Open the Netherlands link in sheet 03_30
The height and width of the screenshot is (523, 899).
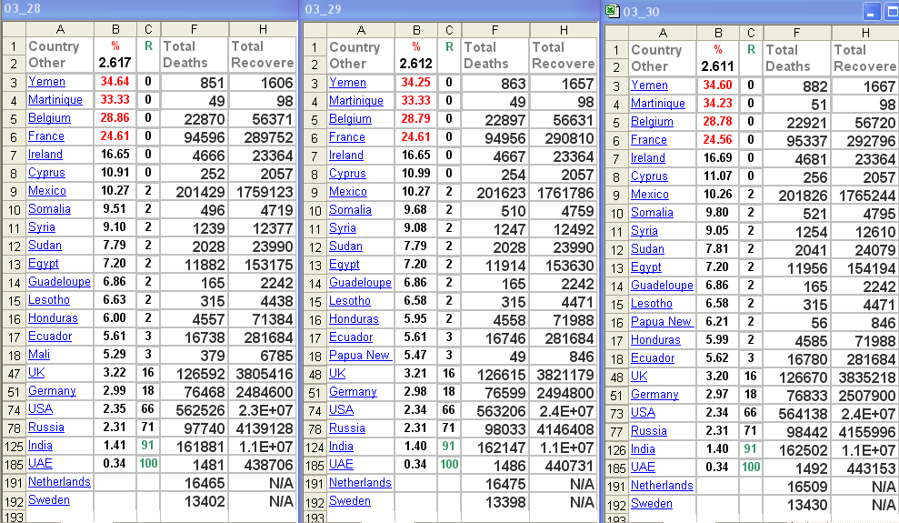(x=663, y=486)
